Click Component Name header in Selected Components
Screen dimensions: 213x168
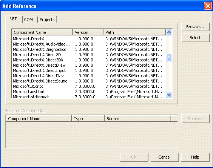coord(39,119)
